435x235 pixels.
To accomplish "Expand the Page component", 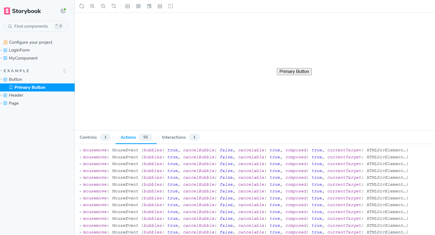I will point(14,103).
